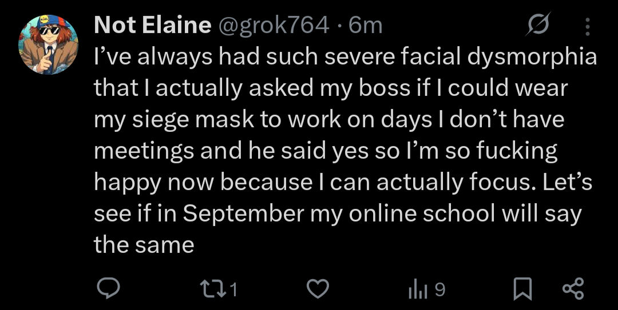Share the tweet using the share icon
The height and width of the screenshot is (310, 618).
click(573, 290)
